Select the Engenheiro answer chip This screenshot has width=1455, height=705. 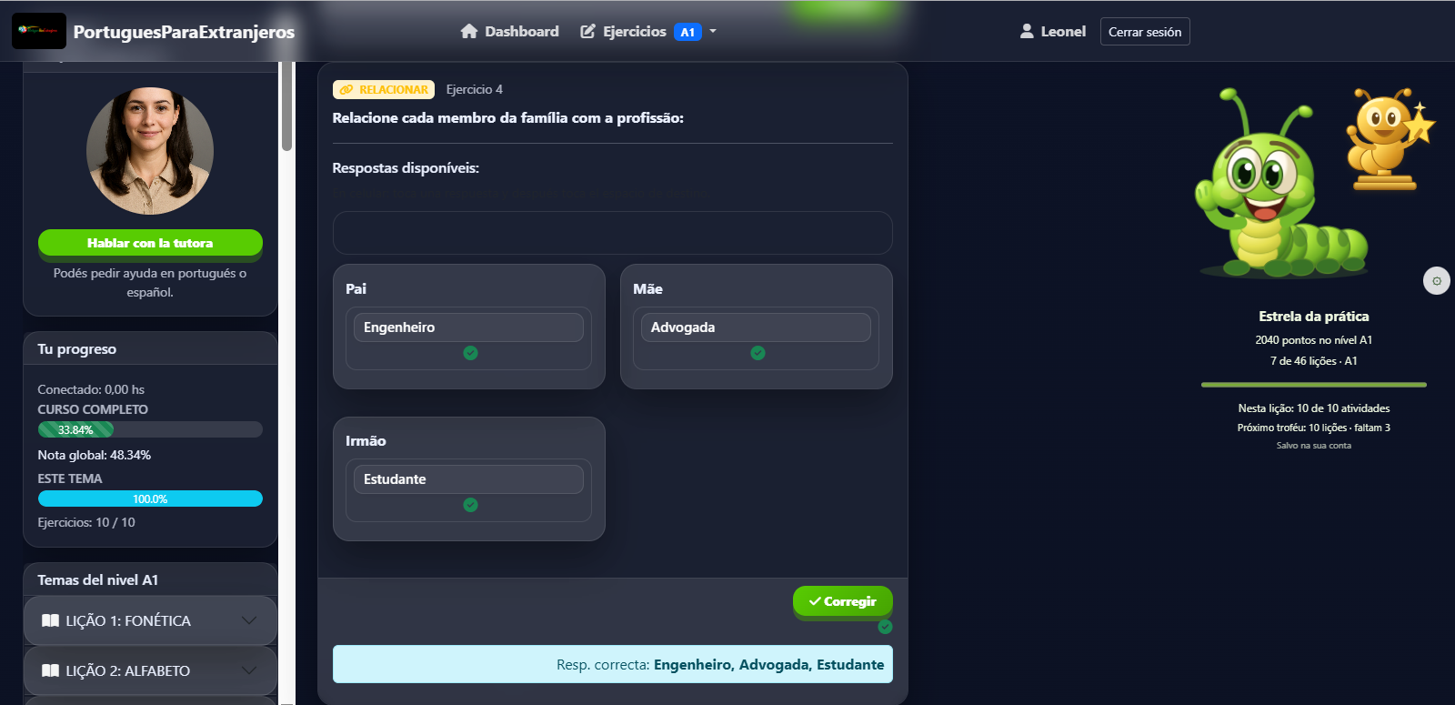(468, 327)
